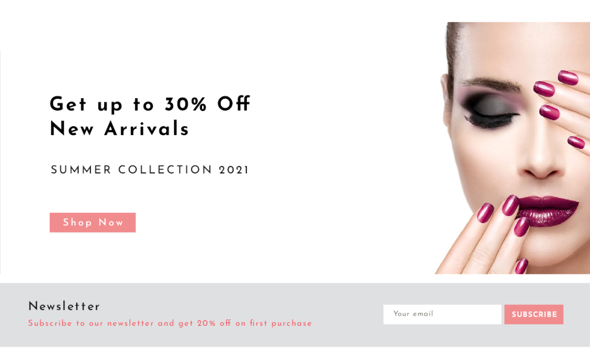The height and width of the screenshot is (364, 590).
Task: Focus the Your email input field
Action: (442, 314)
